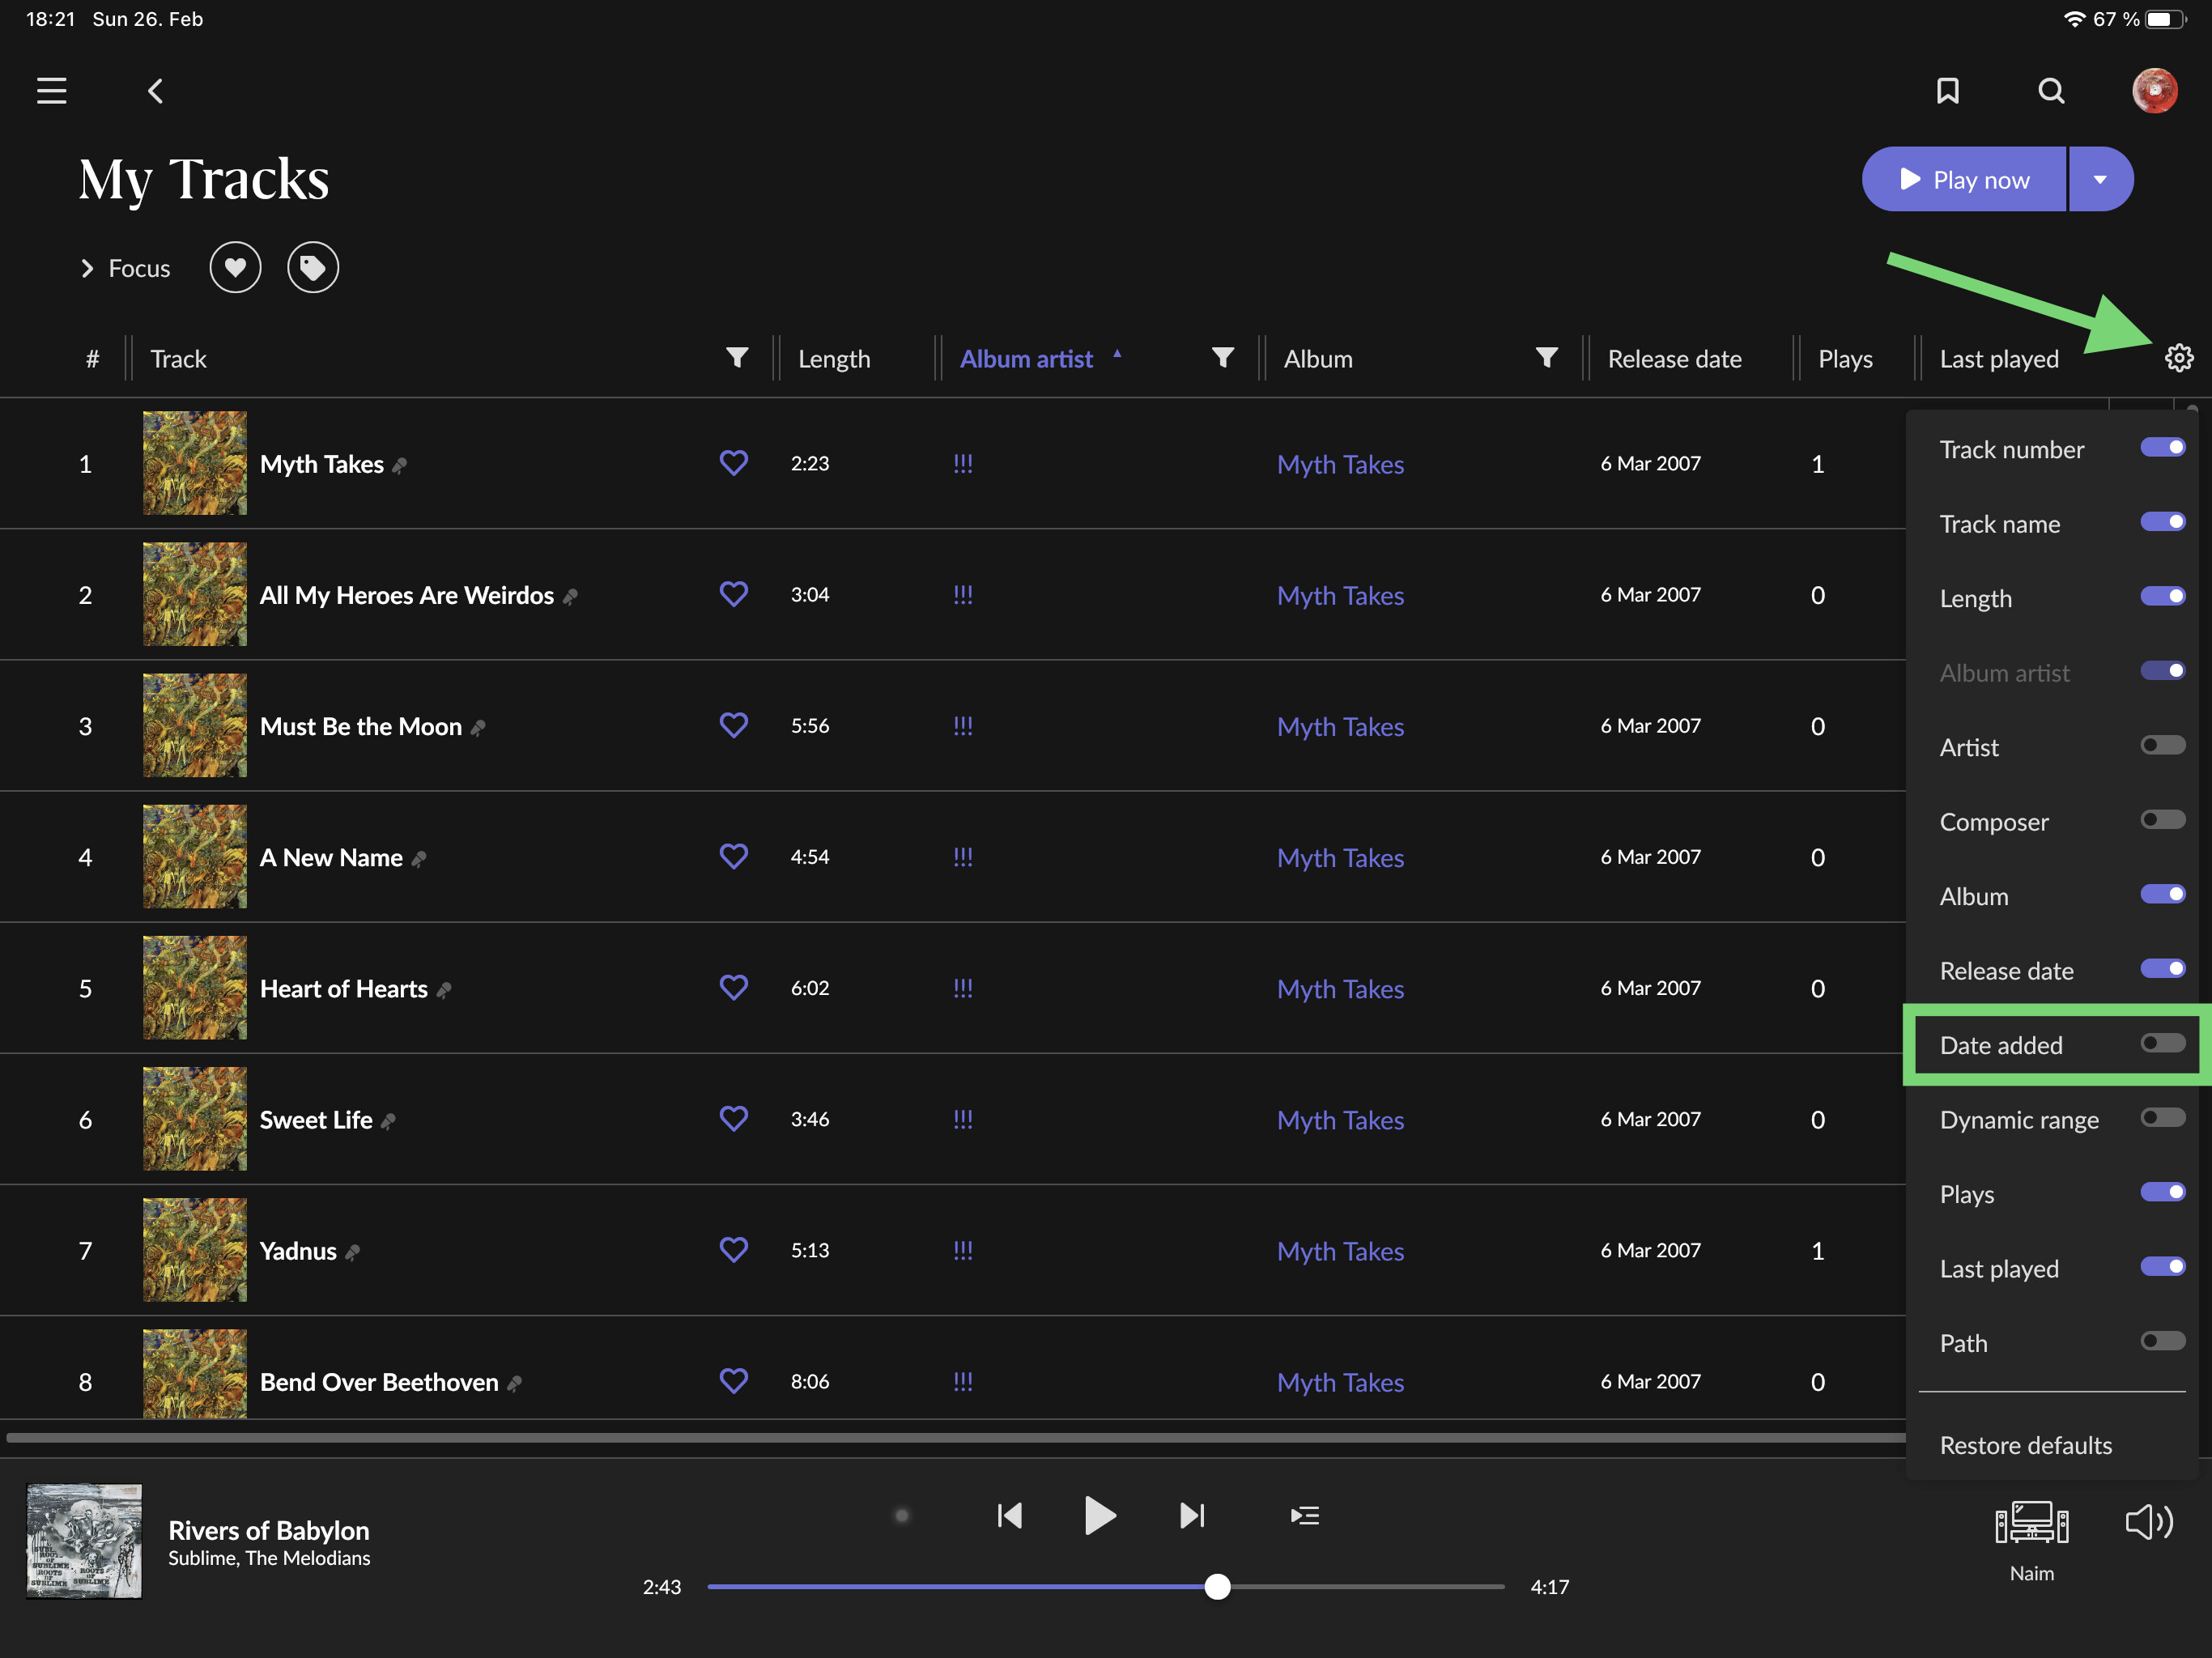2212x1658 pixels.
Task: Open the Play now dropdown arrow
Action: 2100,179
